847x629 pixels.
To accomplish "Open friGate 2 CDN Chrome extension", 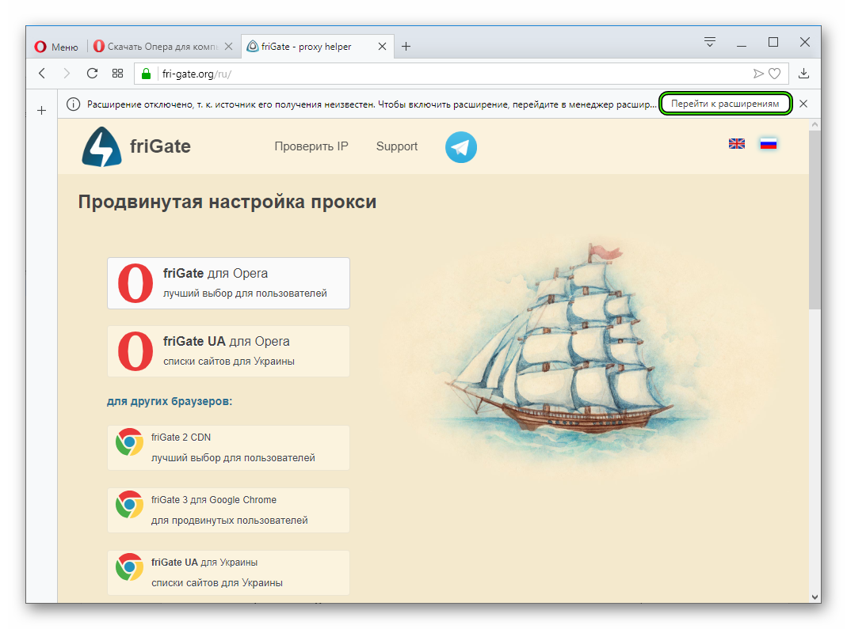I will [x=228, y=448].
